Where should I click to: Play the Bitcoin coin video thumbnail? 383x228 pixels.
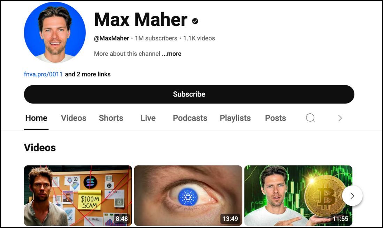298,196
